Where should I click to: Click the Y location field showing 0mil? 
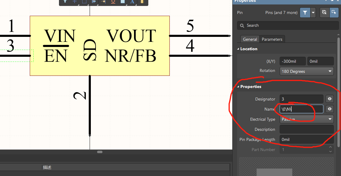click(x=320, y=61)
